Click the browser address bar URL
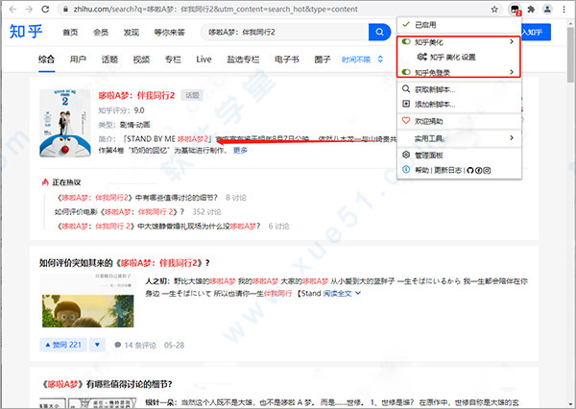Image resolution: width=576 pixels, height=409 pixels. [x=215, y=10]
